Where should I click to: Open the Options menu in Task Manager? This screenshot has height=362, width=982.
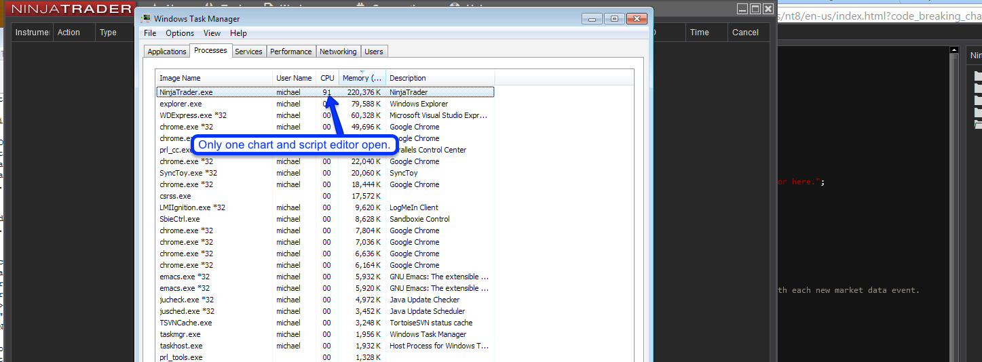(x=180, y=33)
